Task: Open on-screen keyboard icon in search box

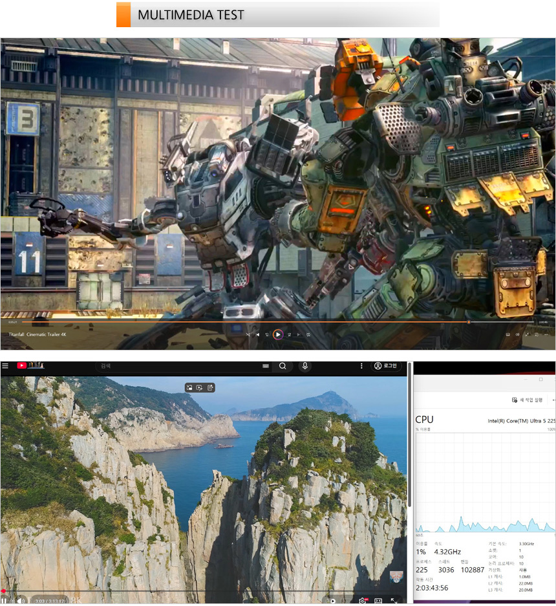Action: click(266, 366)
